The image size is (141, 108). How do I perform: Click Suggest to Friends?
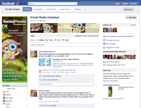(111, 48)
